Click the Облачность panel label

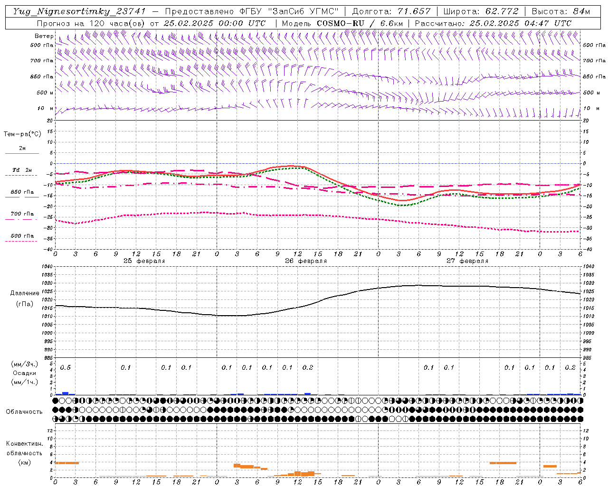click(x=24, y=412)
